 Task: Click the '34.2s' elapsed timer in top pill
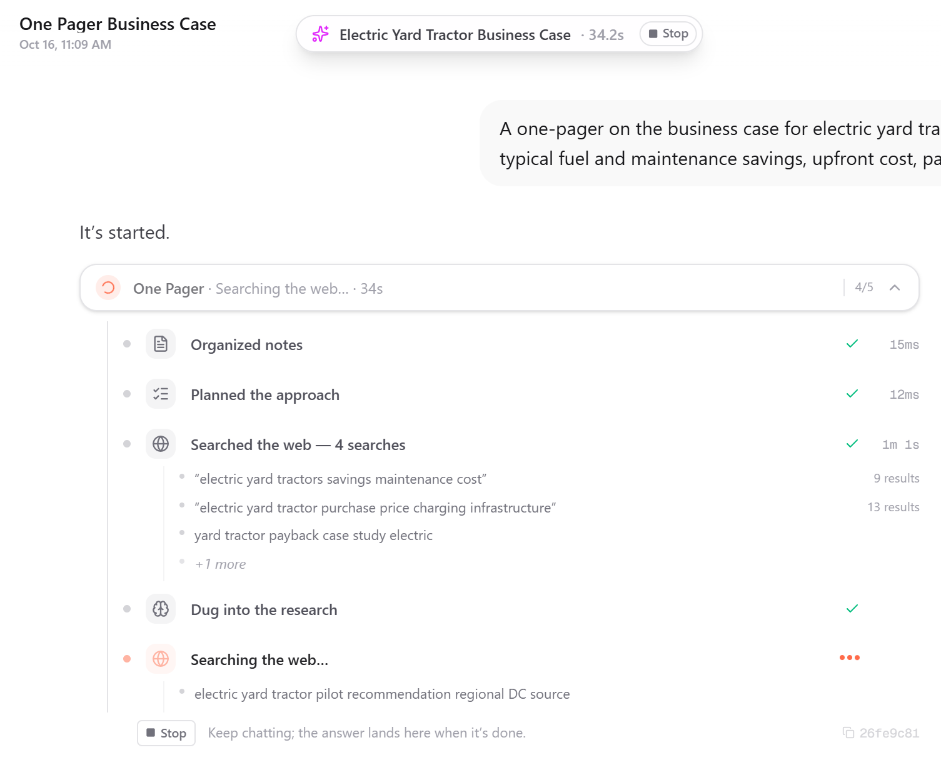[x=606, y=35]
